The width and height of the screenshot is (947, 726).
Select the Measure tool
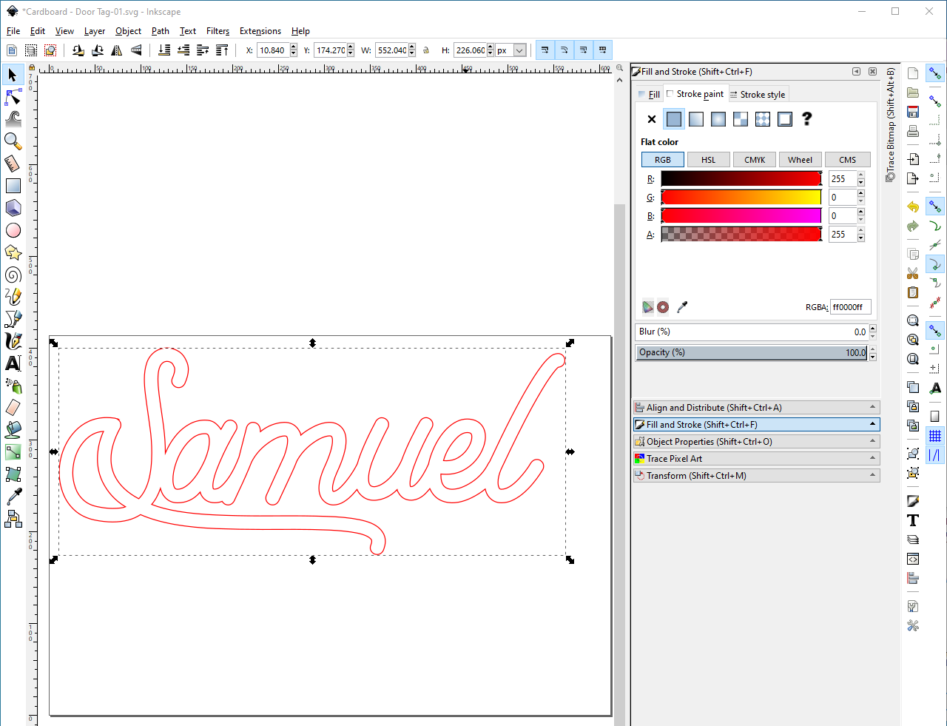coord(13,164)
